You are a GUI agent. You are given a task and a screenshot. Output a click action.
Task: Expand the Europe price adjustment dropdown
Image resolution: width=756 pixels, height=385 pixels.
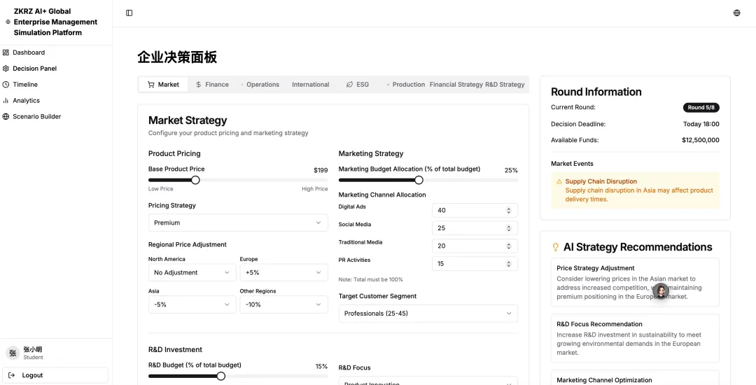283,272
